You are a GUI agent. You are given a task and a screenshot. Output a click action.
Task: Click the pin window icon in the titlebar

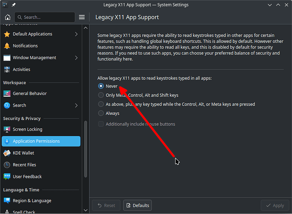[14, 5]
